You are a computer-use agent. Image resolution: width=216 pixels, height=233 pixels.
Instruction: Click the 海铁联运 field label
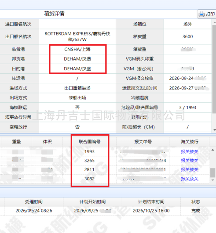tap(18, 108)
